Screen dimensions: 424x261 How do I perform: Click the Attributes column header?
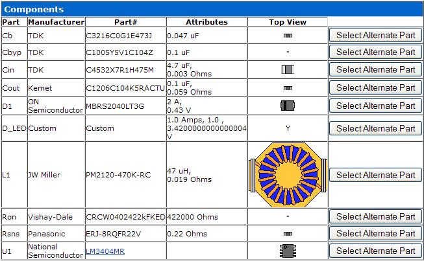tap(207, 22)
